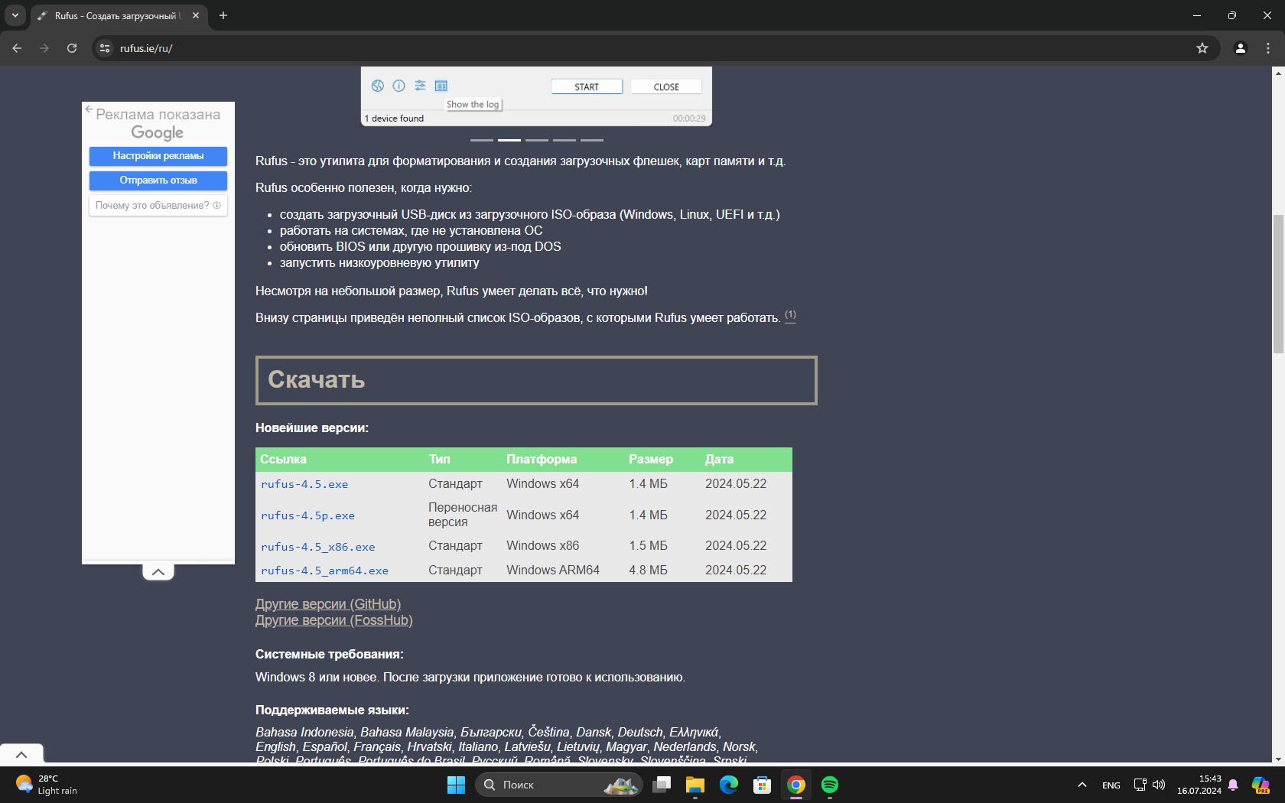Select the fifth carousel slide indicator
Viewport: 1285px width, 803px height.
[592, 140]
